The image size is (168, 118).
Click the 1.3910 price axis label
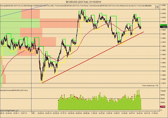163,67
